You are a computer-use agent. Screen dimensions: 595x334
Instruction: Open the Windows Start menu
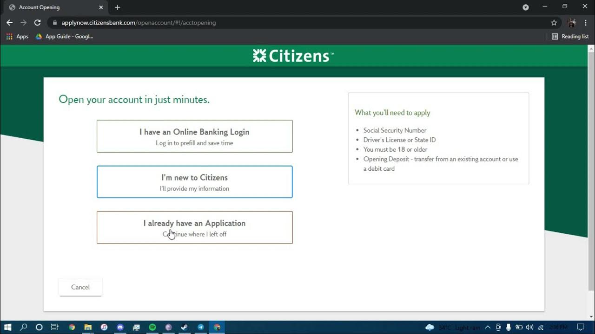[7, 327]
